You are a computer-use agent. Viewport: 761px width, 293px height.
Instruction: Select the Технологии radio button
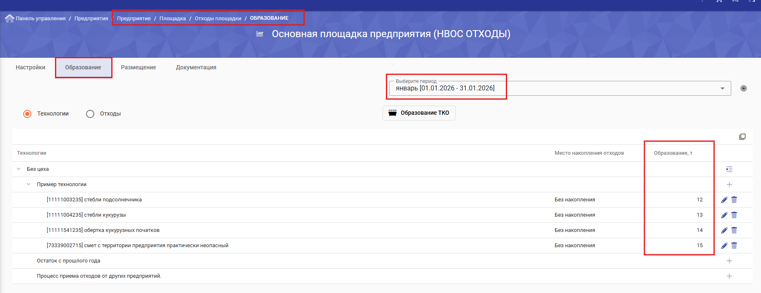(x=27, y=114)
